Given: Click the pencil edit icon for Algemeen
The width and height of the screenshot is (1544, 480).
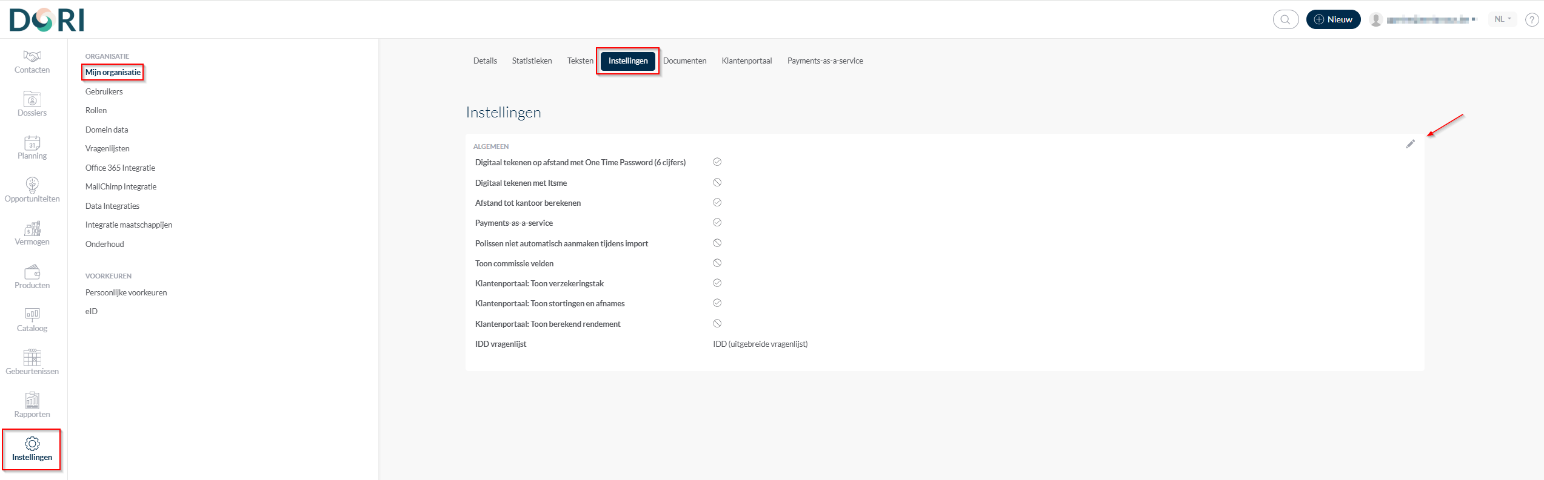Looking at the screenshot, I should click(x=1410, y=144).
